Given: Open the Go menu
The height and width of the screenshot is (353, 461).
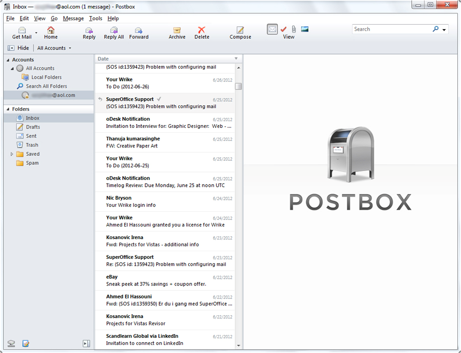Looking at the screenshot, I should [x=54, y=18].
